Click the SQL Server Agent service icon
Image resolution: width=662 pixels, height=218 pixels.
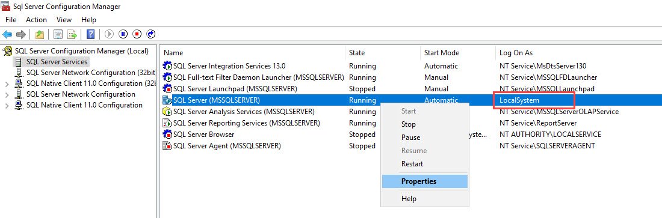coord(168,146)
